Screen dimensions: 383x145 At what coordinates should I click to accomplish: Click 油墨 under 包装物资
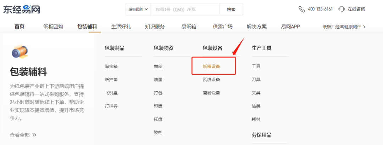pos(158,80)
